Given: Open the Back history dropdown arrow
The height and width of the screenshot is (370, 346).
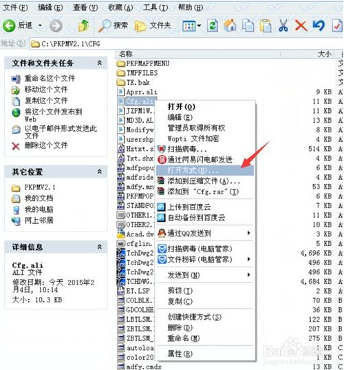Looking at the screenshot, I should [40, 25].
